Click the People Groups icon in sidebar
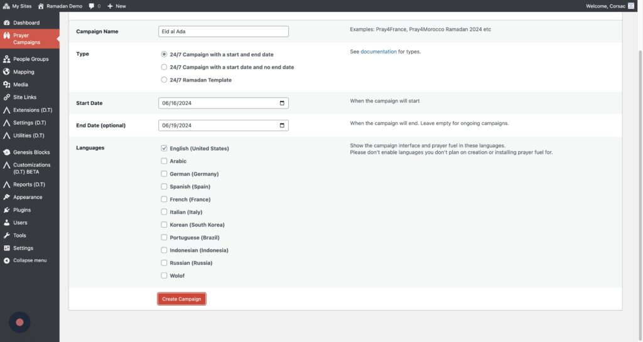643x342 pixels. pyautogui.click(x=6, y=59)
